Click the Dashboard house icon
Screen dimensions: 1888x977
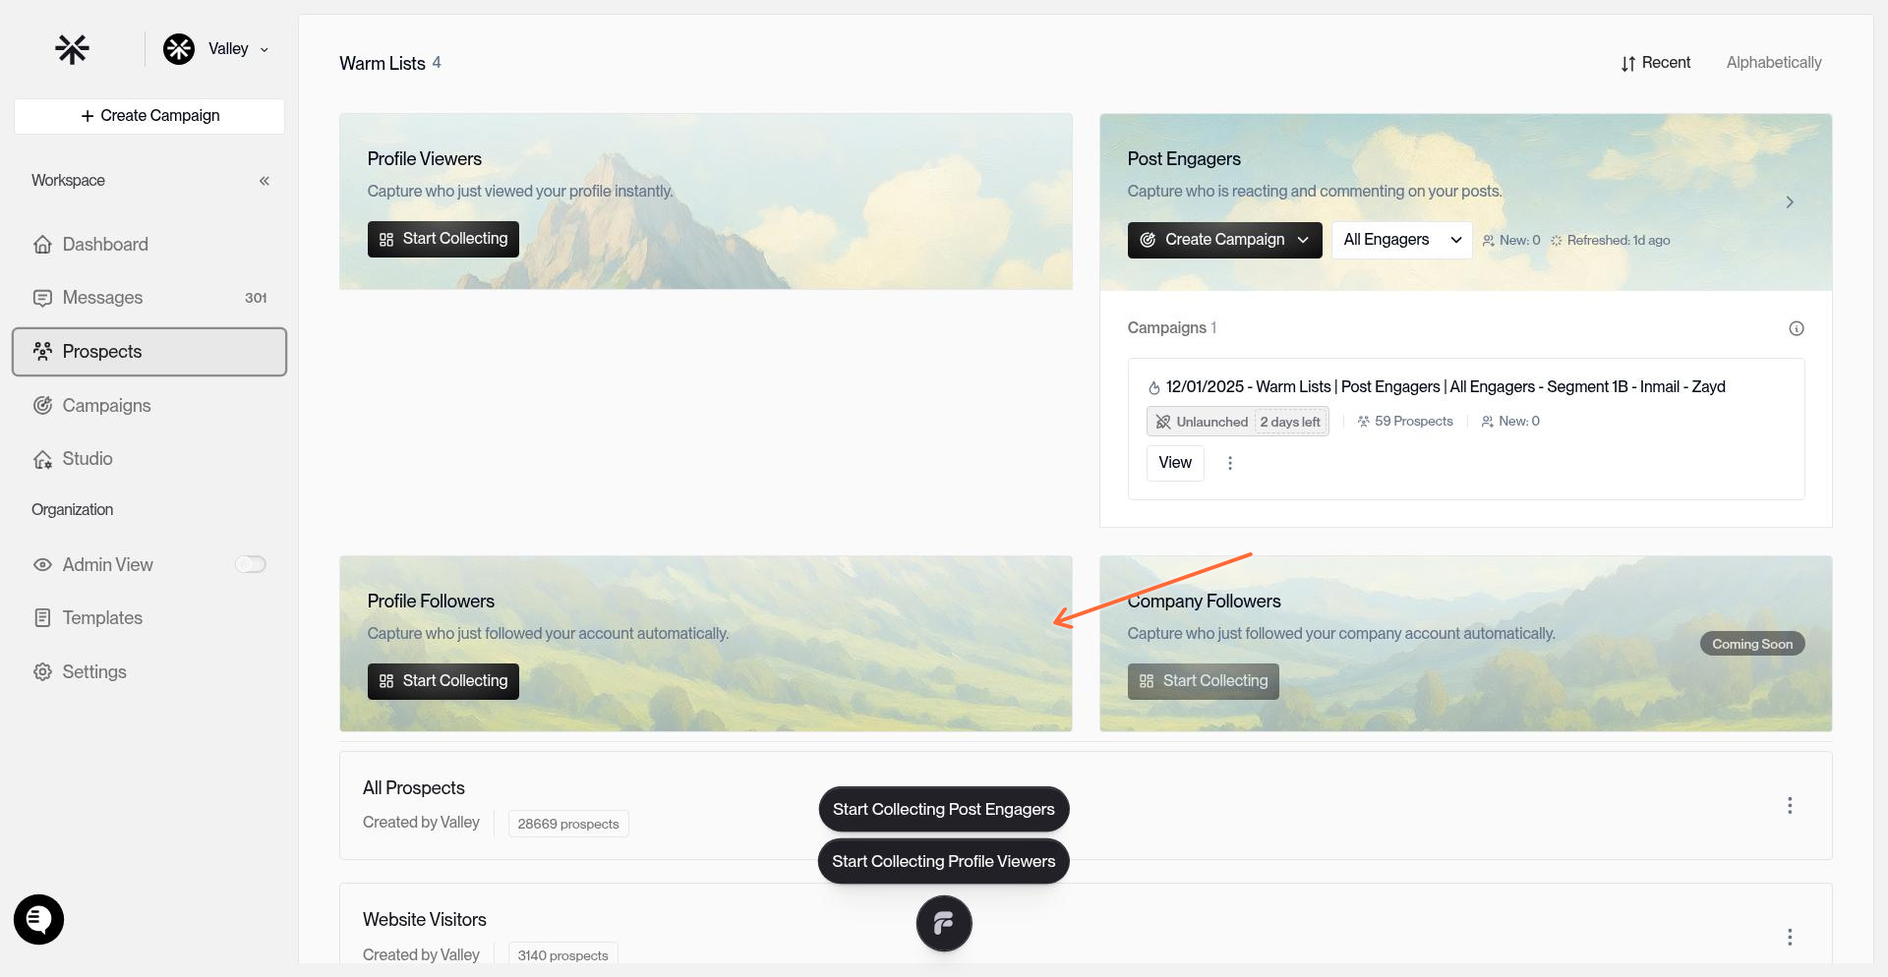click(42, 244)
